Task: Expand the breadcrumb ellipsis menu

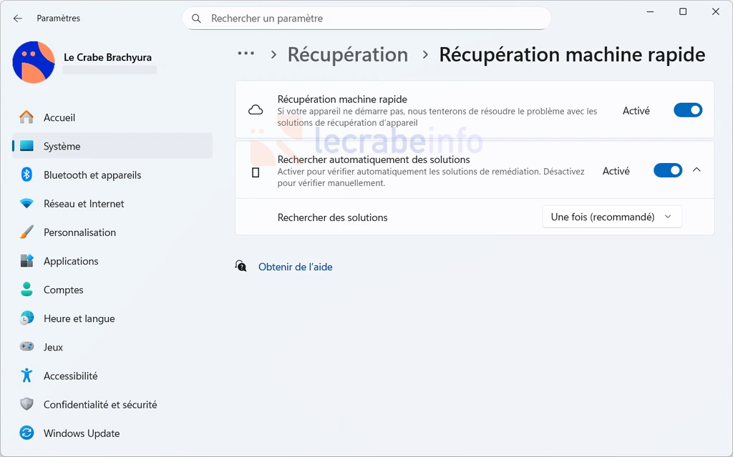Action: [x=246, y=54]
